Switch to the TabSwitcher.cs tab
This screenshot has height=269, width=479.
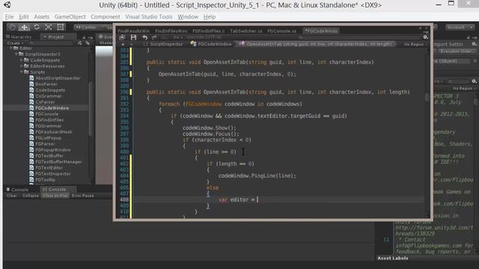[246, 31]
